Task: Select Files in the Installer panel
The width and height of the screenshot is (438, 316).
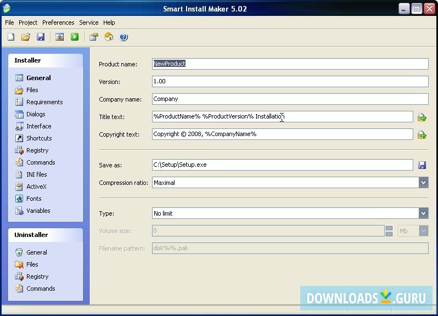Action: (x=32, y=90)
